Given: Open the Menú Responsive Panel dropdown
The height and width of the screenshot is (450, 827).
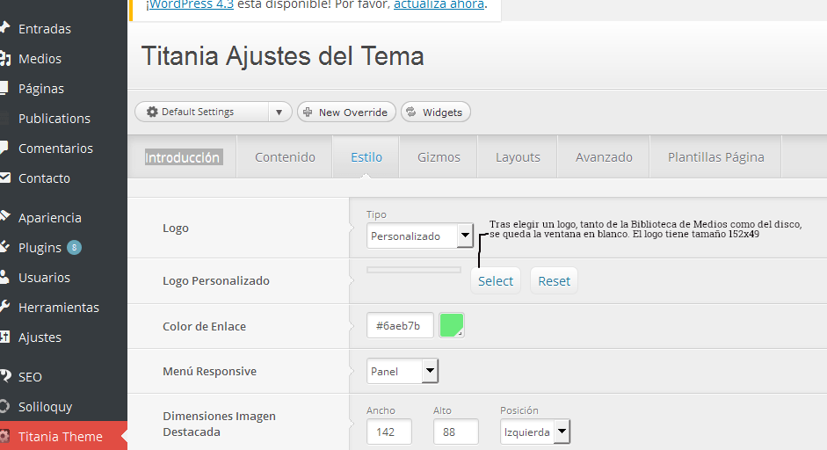Looking at the screenshot, I should click(x=403, y=372).
